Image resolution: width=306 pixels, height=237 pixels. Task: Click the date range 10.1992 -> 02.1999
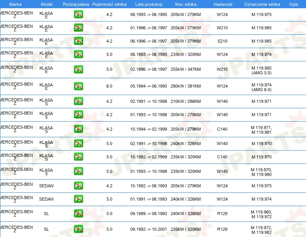pyautogui.click(x=149, y=157)
